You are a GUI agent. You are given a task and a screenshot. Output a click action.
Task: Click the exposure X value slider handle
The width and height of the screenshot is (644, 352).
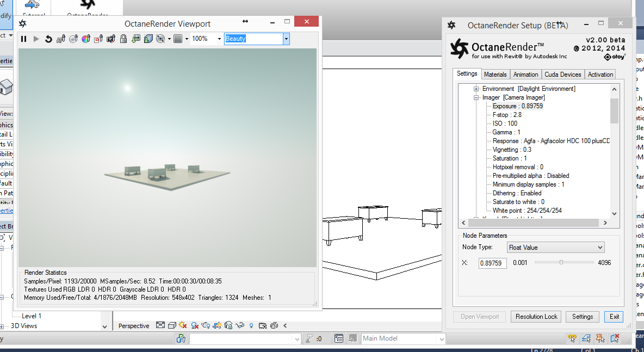point(561,262)
